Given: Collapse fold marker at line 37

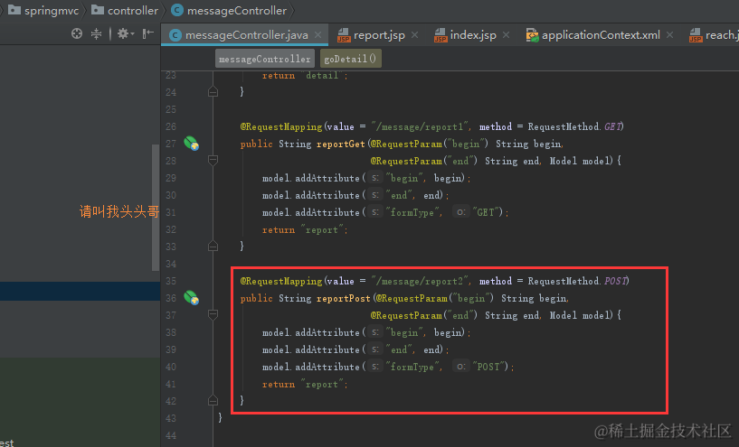Looking at the screenshot, I should 213,315.
